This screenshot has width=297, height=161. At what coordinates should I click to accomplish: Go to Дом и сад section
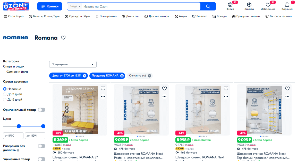[x=131, y=16]
